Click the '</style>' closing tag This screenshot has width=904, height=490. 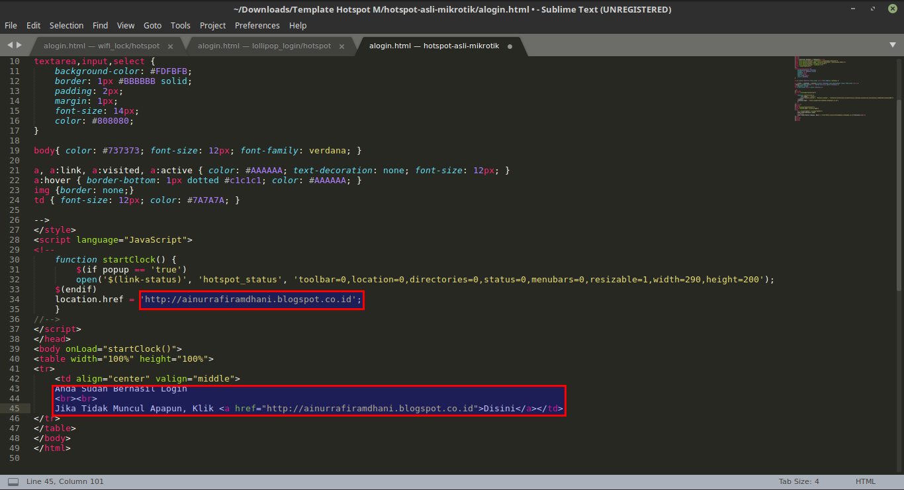pyautogui.click(x=55, y=230)
